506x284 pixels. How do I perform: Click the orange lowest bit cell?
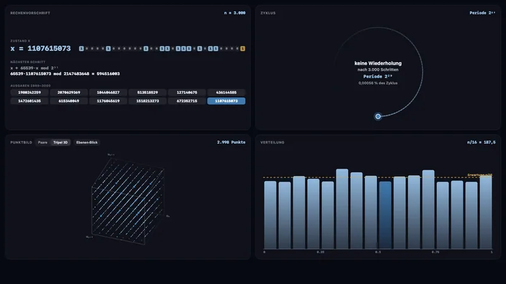point(243,49)
